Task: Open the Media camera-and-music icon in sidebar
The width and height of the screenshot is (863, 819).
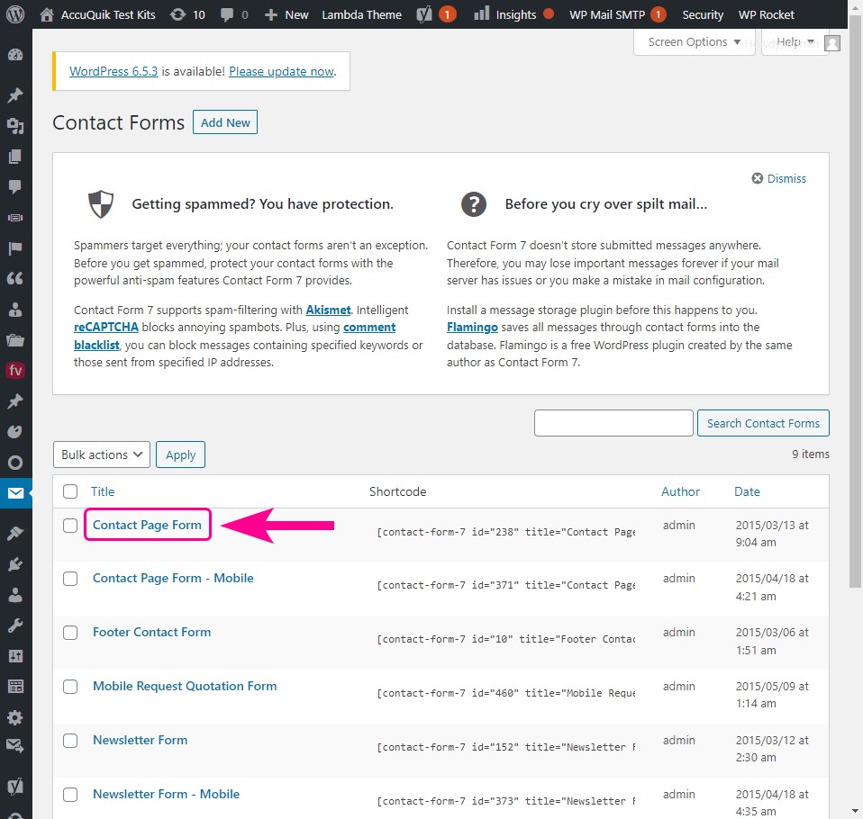Action: click(x=15, y=127)
